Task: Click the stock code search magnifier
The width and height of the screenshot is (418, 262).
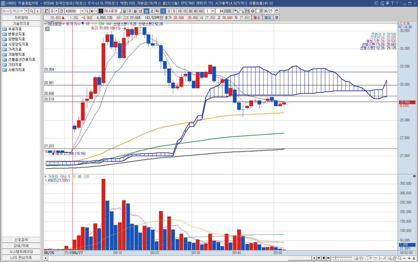Action: point(87,11)
